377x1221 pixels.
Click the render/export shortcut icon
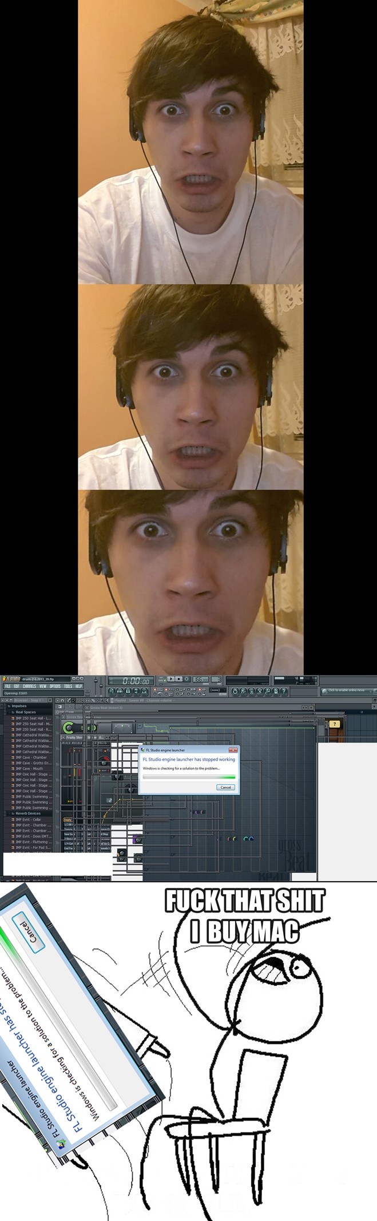point(251,691)
